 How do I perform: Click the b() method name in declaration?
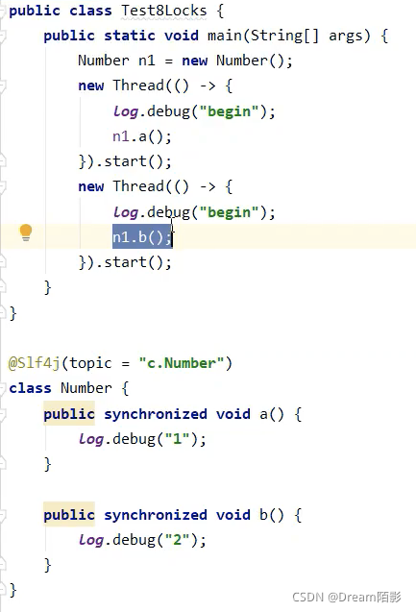(x=272, y=515)
